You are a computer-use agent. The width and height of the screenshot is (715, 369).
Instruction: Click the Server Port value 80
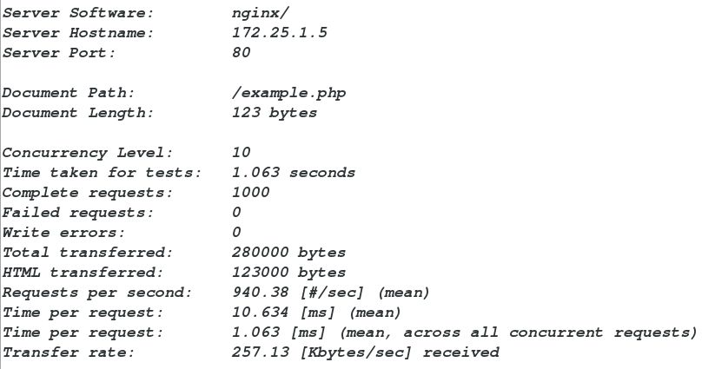click(x=242, y=53)
